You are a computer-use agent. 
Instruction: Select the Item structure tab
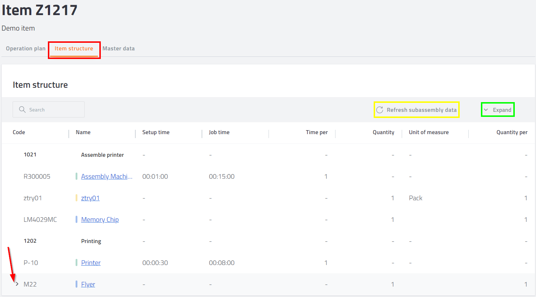pyautogui.click(x=74, y=49)
